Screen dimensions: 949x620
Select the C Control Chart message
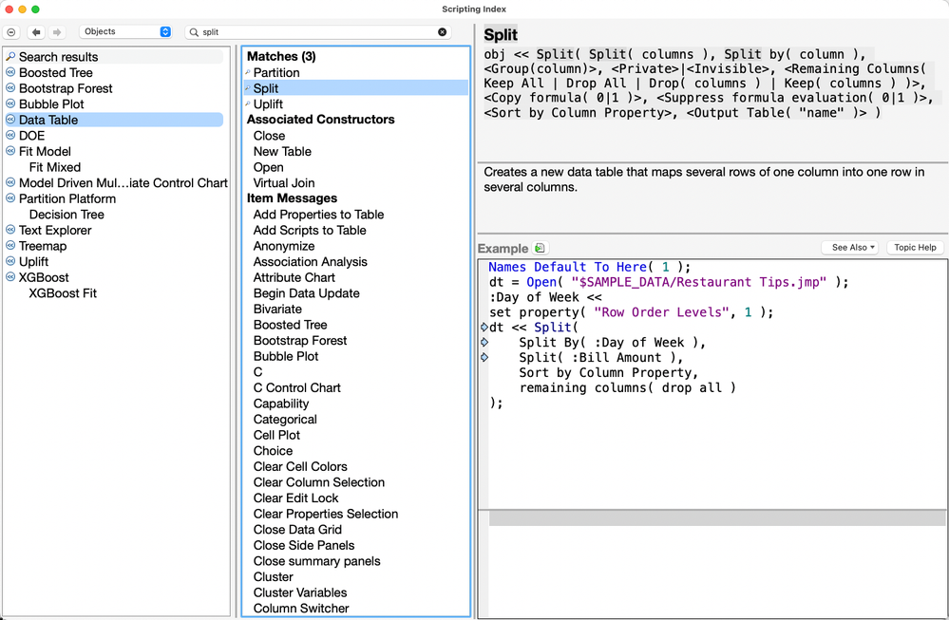296,387
